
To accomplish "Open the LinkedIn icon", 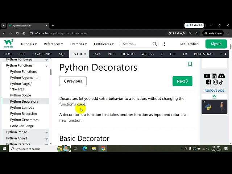I will click(x=214, y=76).
